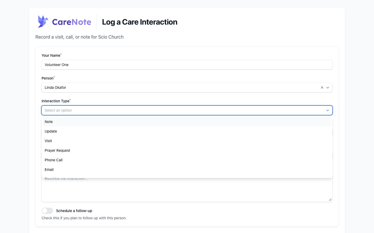Click the Interaction Type field label
Screen dimensions: 374x233
click(56, 101)
